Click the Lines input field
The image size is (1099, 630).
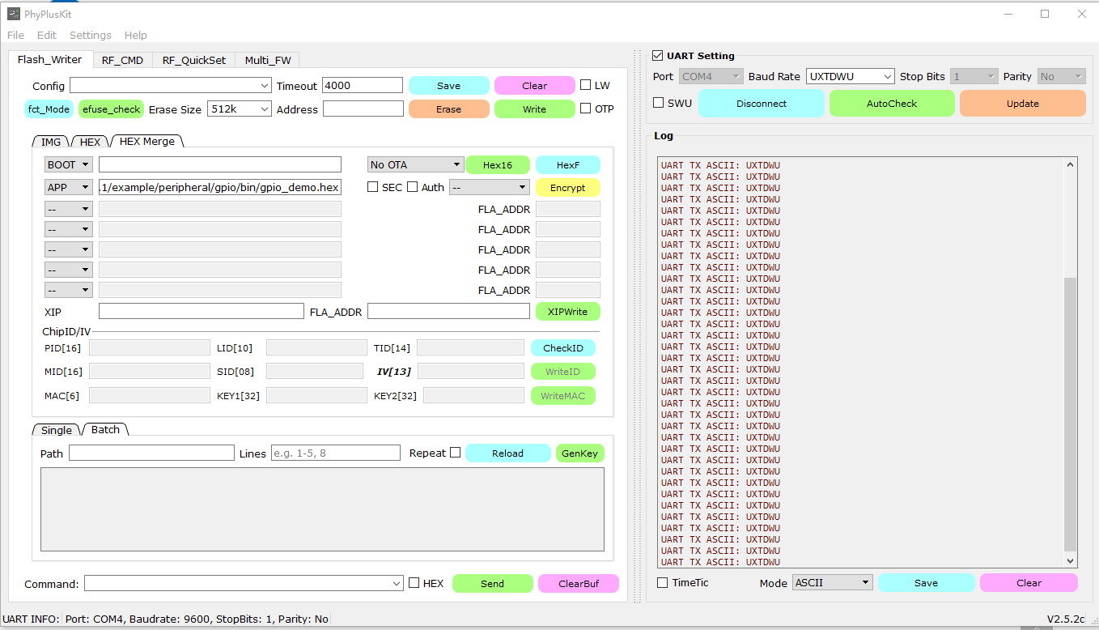pyautogui.click(x=336, y=453)
